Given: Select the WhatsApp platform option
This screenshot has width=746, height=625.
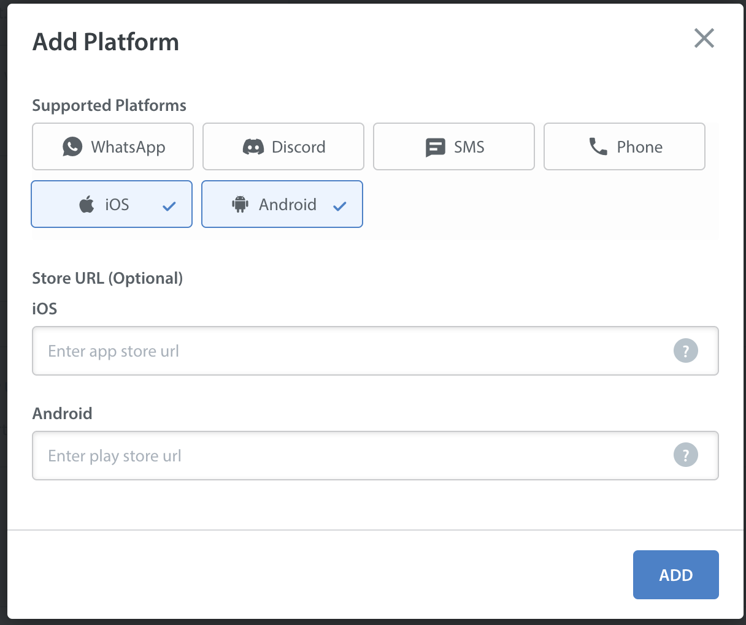Looking at the screenshot, I should [113, 146].
